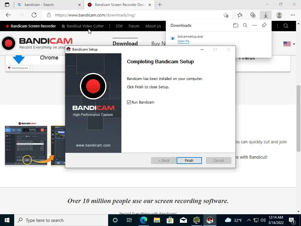Close the bandicam - Search tab

[x=79, y=5]
